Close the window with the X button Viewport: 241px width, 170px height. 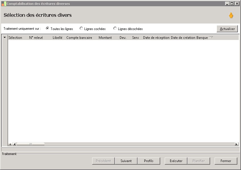[x=237, y=3]
